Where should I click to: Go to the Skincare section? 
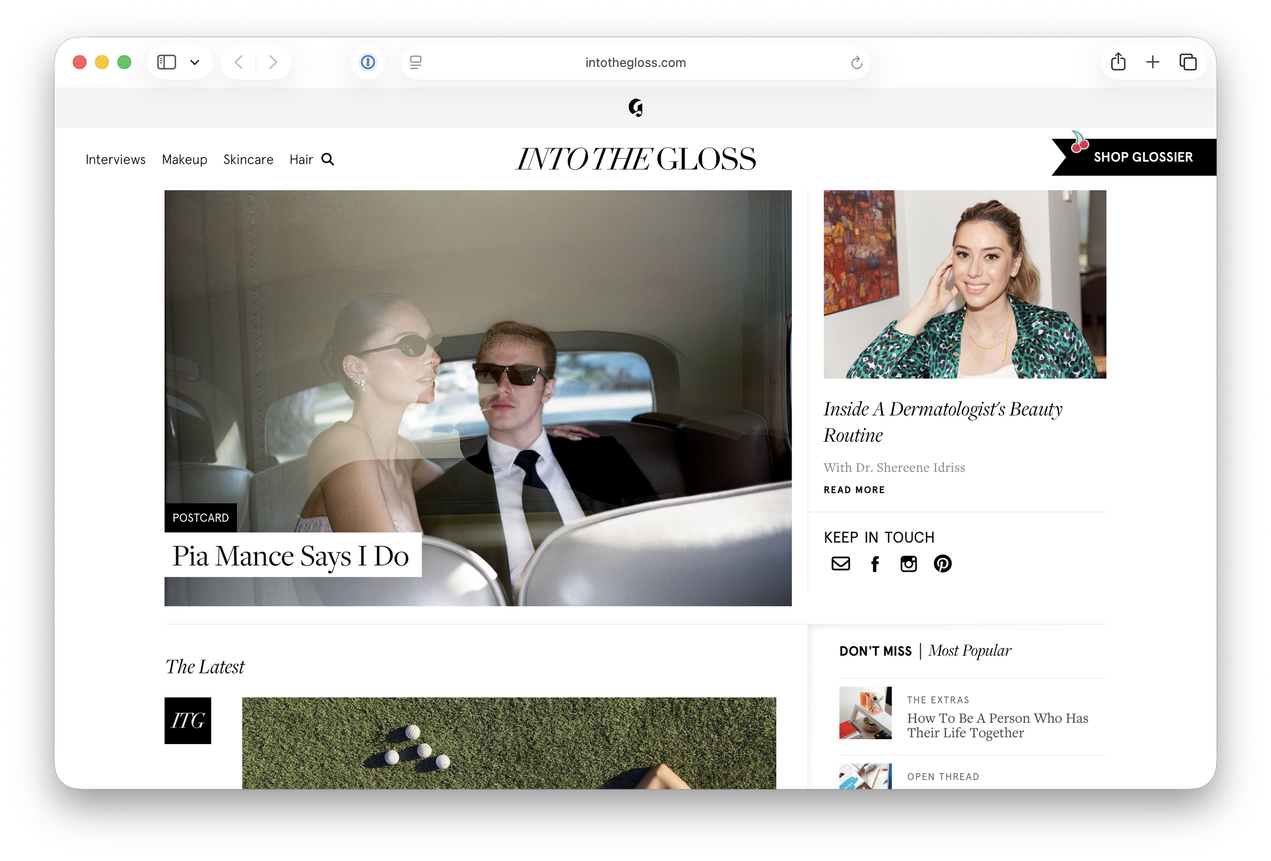click(248, 160)
